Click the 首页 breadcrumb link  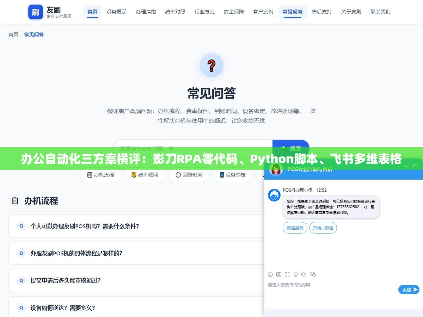(x=13, y=35)
